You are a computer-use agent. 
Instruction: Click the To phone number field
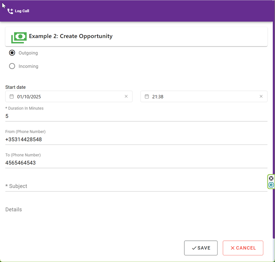pyautogui.click(x=136, y=163)
